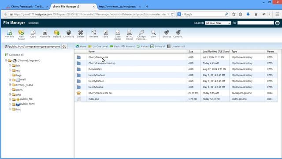Select the twentythirteen folder
Image resolution: width=282 pixels, height=159 pixels.
coord(176,81)
